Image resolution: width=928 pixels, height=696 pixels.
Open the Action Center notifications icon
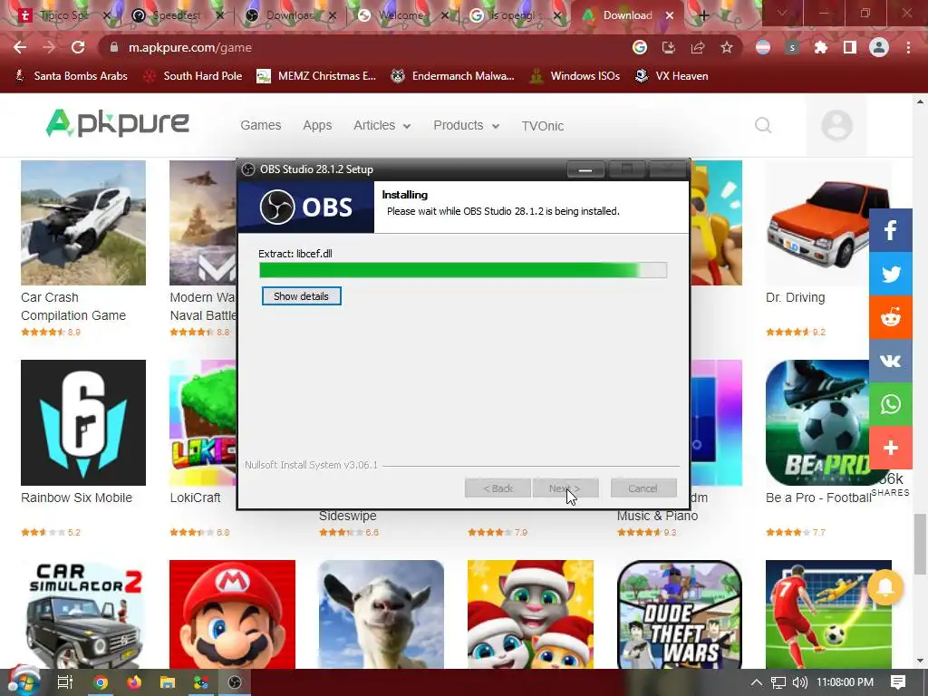(898, 682)
